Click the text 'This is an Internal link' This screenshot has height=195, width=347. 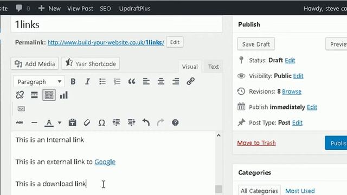click(x=49, y=140)
